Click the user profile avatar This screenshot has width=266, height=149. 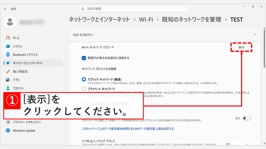[10, 22]
